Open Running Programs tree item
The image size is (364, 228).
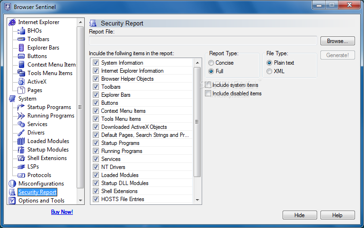tap(51, 116)
